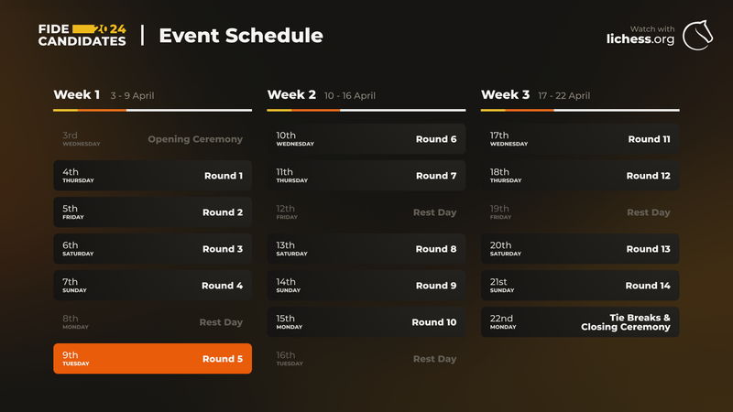Click the FIDE Candidates 2024 logo

click(82, 35)
